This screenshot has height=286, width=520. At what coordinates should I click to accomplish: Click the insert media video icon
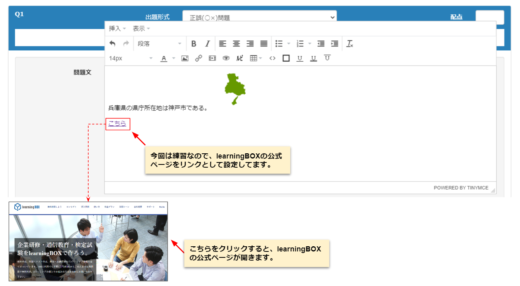click(212, 58)
